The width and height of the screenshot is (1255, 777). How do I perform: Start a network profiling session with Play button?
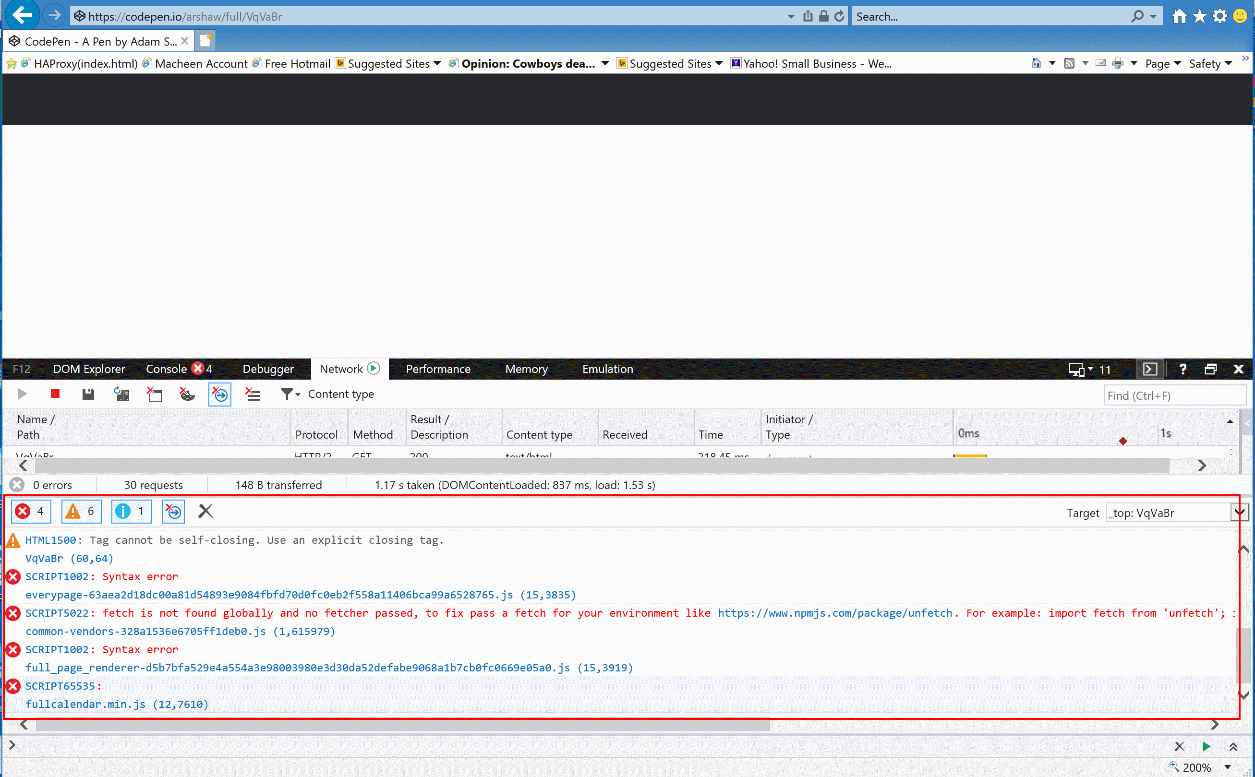[22, 394]
